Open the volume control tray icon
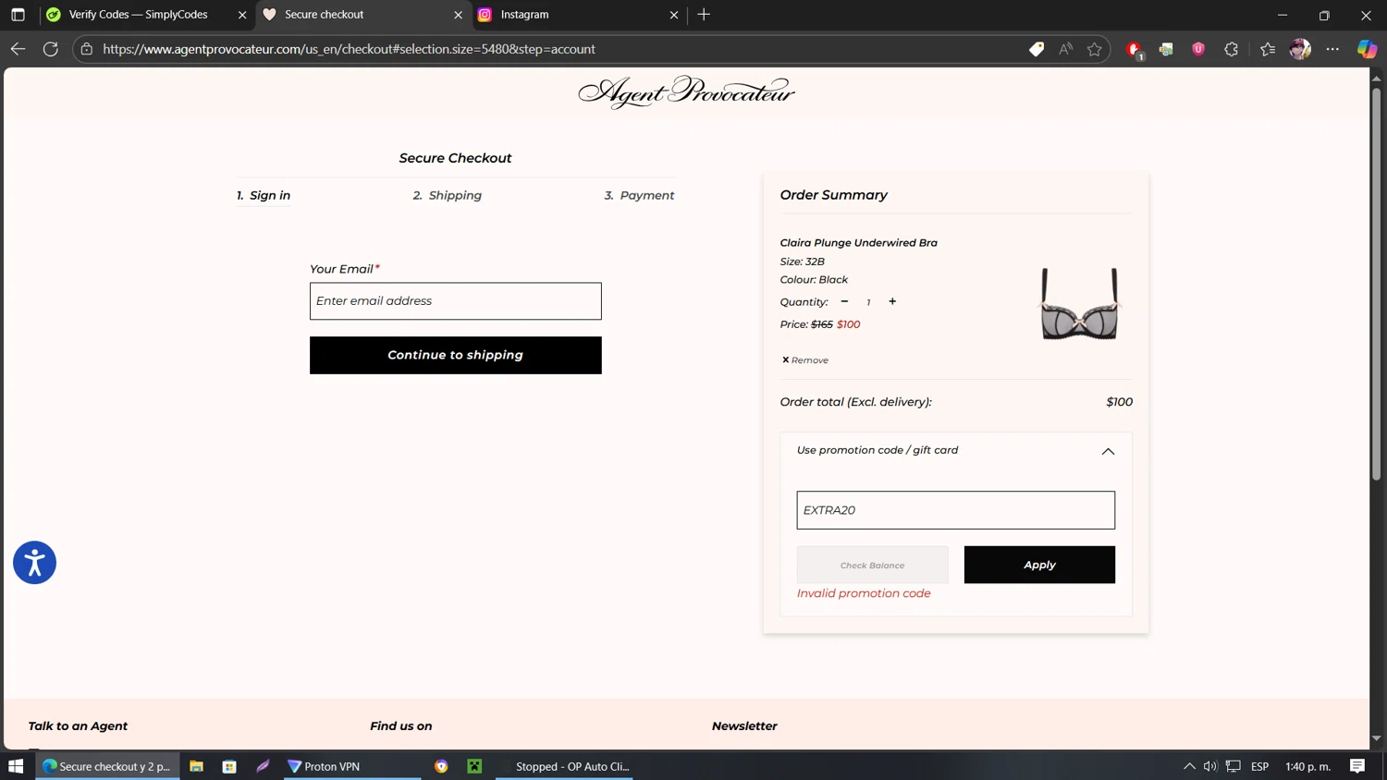This screenshot has width=1387, height=780. point(1210,766)
